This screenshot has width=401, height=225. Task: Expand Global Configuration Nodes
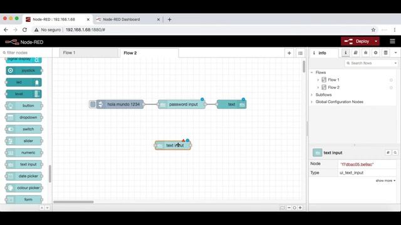(312, 102)
